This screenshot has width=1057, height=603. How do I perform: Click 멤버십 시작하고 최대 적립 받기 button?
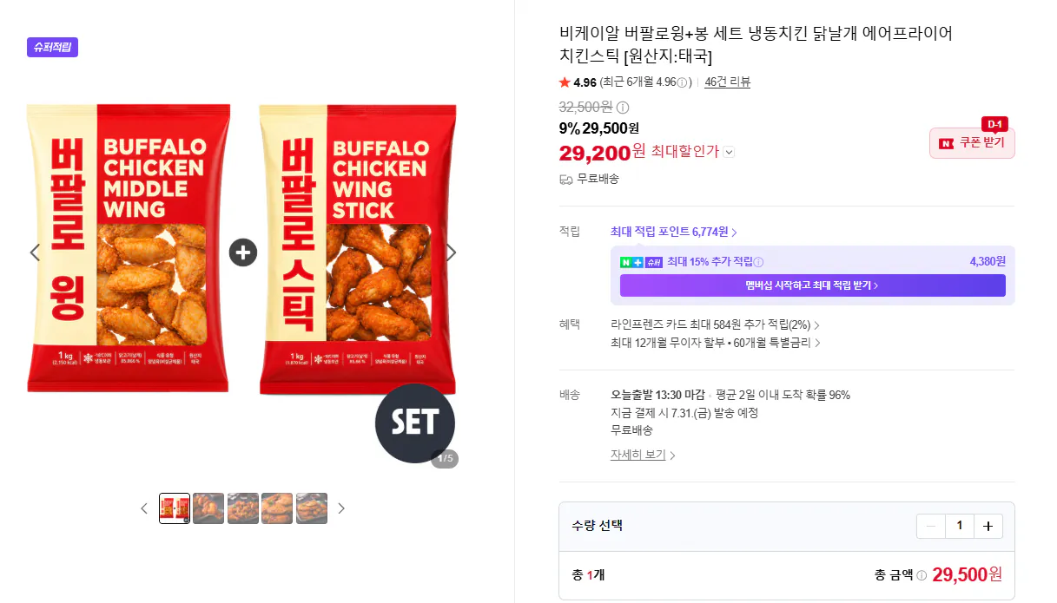tap(813, 285)
